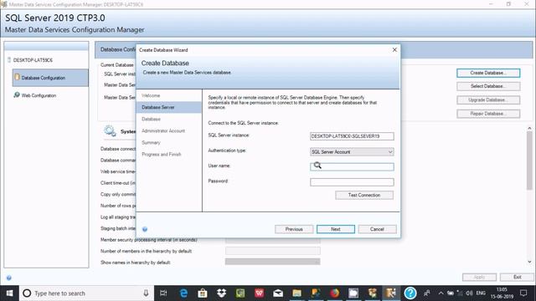
Task: Launch Microsoft Edge from the taskbar
Action: (x=183, y=293)
